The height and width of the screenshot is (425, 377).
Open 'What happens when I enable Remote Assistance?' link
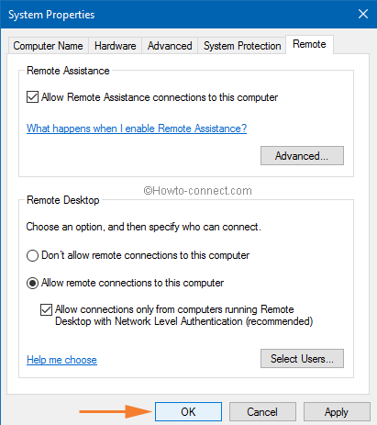click(137, 129)
